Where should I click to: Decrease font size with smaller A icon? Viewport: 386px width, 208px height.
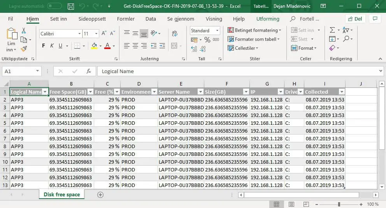coord(112,33)
